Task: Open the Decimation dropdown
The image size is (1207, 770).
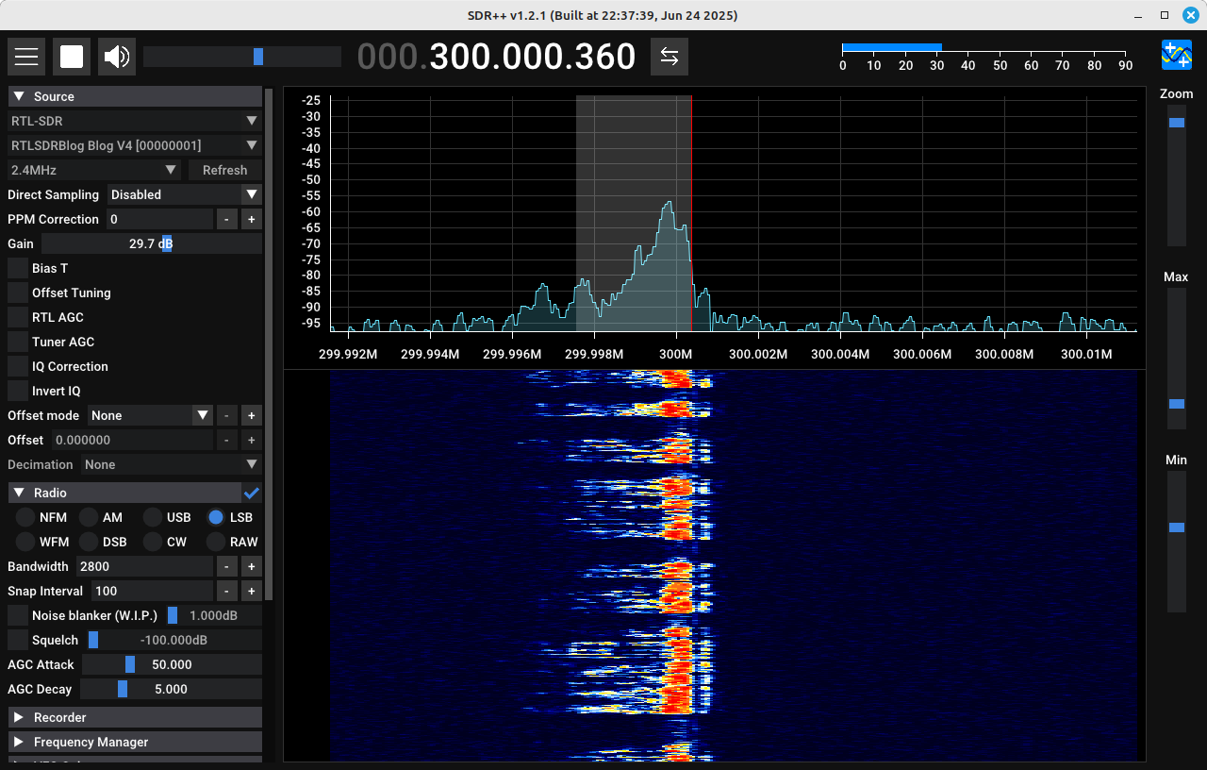Action: pyautogui.click(x=171, y=464)
